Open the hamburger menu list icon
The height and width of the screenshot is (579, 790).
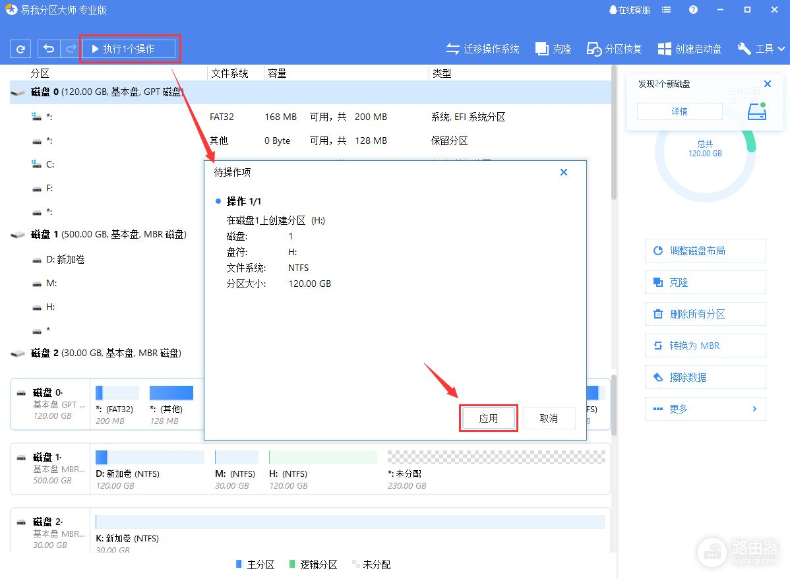click(667, 10)
